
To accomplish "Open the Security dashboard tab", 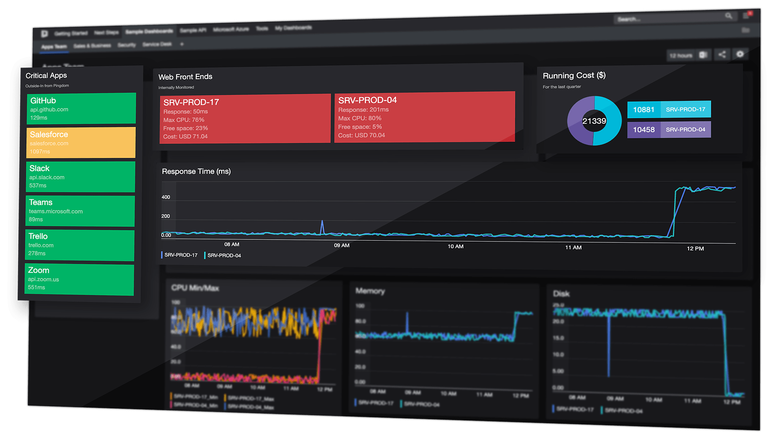I will (126, 45).
